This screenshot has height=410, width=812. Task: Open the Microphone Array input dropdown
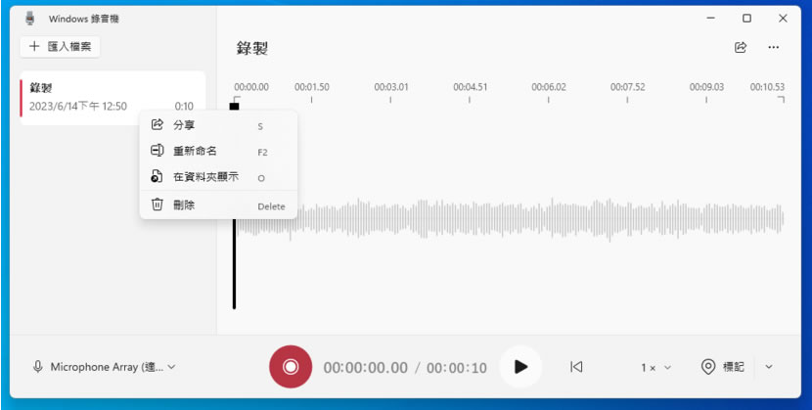pyautogui.click(x=104, y=367)
